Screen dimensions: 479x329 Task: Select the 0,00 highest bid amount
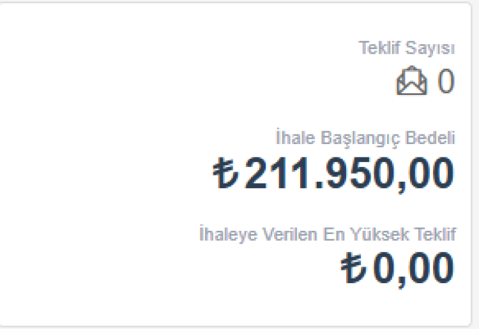pos(414,268)
